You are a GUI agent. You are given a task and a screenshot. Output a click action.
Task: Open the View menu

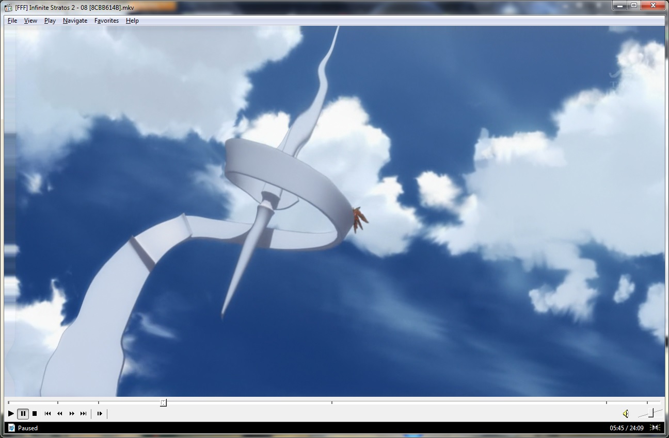click(x=30, y=21)
